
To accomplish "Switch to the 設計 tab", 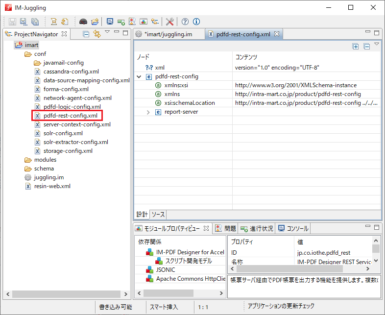I will point(142,215).
